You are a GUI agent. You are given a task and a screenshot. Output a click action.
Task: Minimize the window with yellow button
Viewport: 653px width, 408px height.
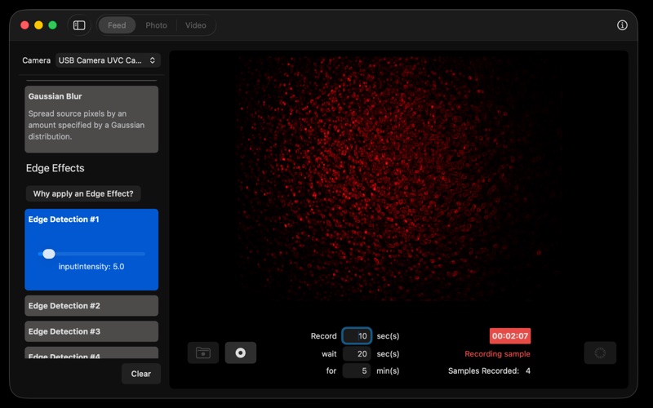coord(38,25)
